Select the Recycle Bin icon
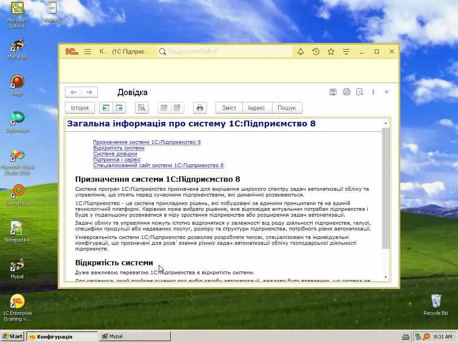The width and height of the screenshot is (458, 343). coord(436,305)
